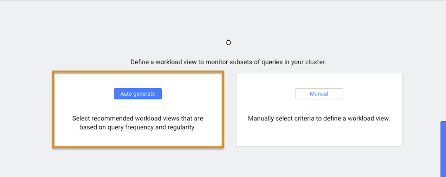Click the 'Define a workload view' heading text
Viewport: 446px width, 177px height.
click(x=228, y=62)
